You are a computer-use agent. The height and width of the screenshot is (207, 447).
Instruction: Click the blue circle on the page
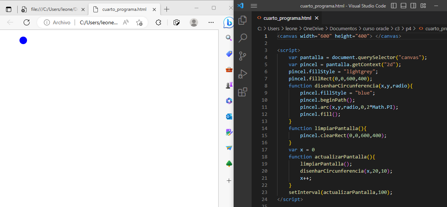coord(23,40)
